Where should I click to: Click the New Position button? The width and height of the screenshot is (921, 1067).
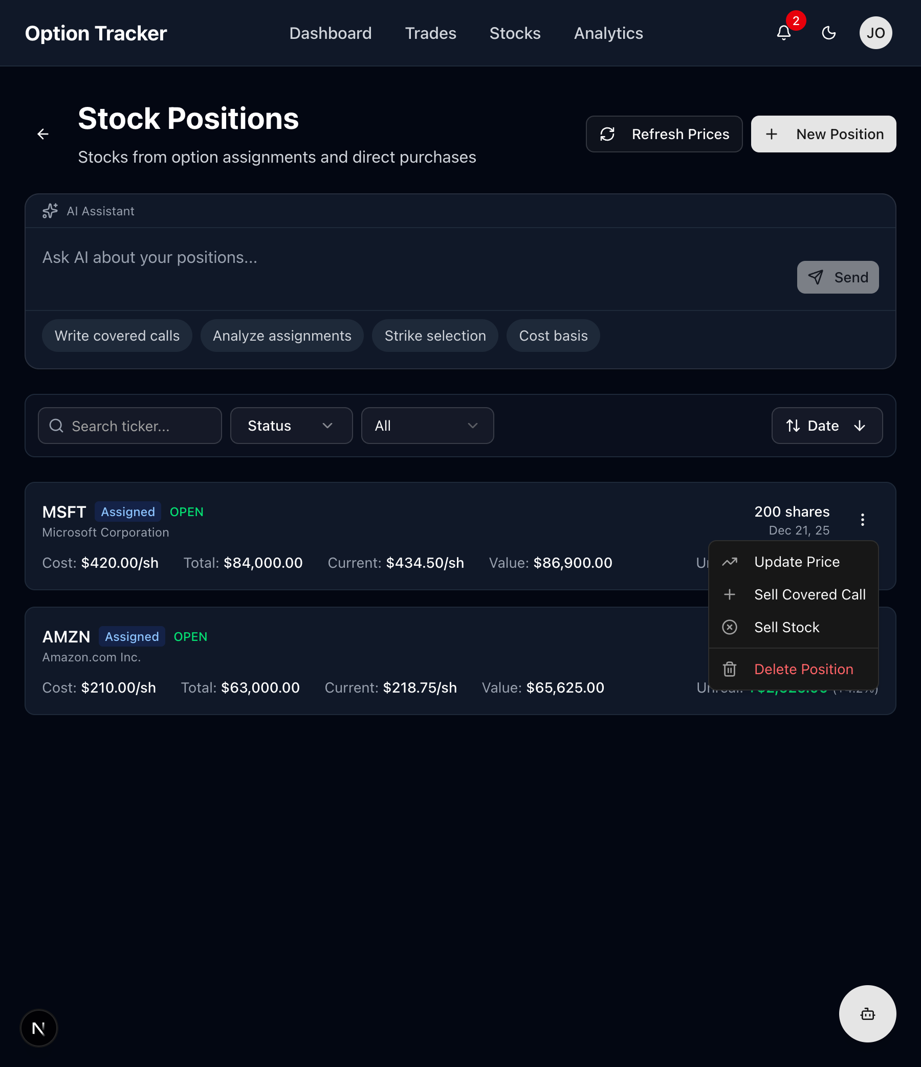click(x=823, y=134)
